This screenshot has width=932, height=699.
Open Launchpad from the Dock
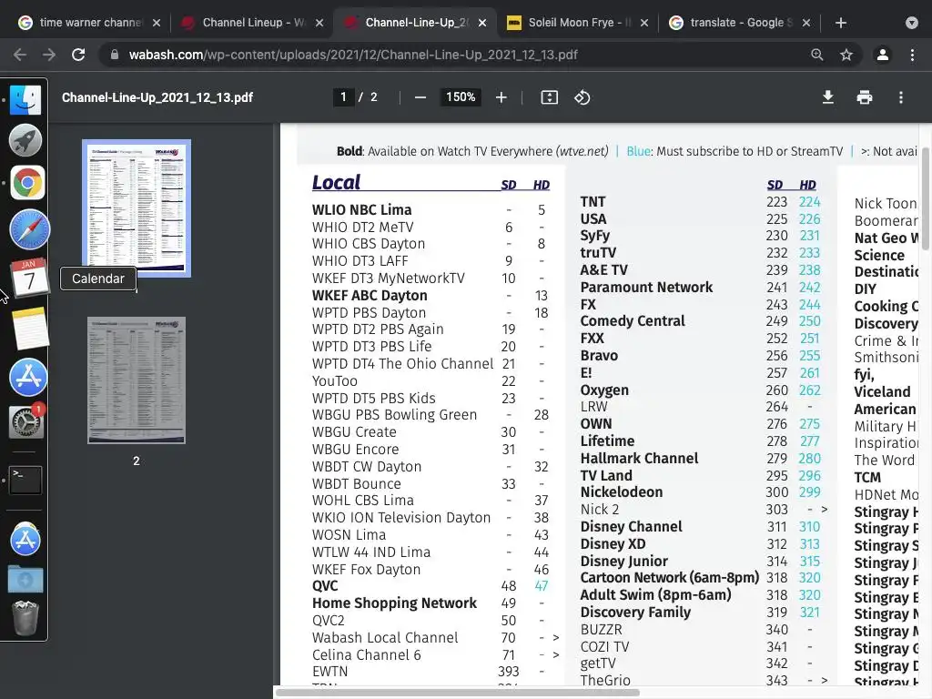point(25,141)
